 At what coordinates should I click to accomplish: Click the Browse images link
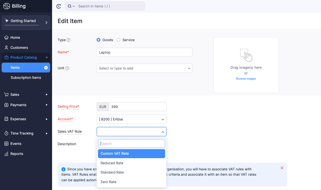246,79
